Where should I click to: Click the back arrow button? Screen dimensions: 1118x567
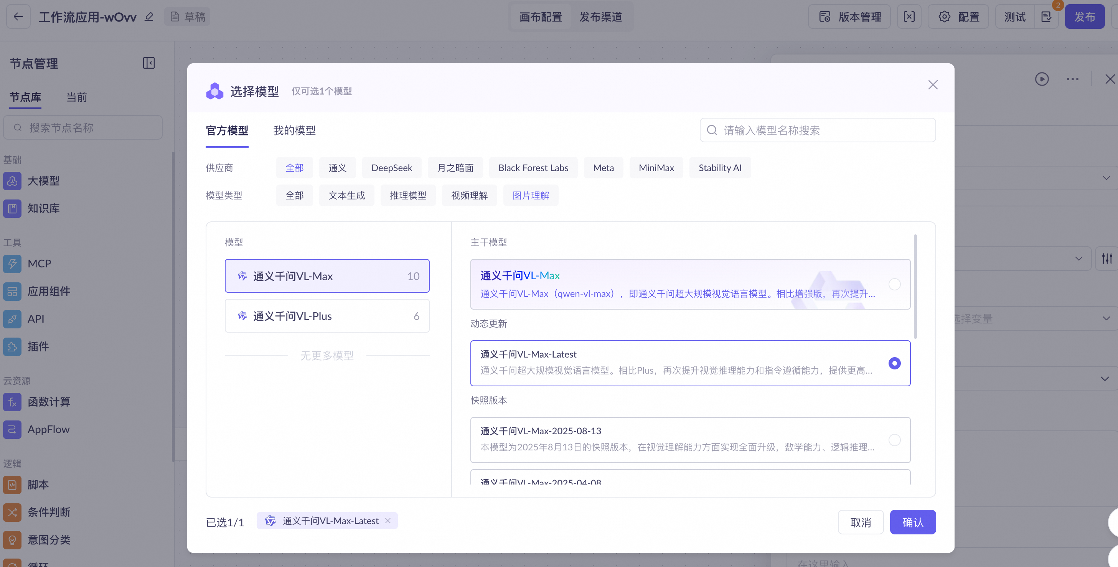tap(18, 16)
